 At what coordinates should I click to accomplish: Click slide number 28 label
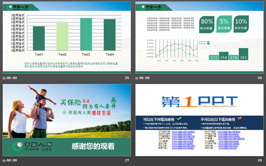tap(260, 160)
